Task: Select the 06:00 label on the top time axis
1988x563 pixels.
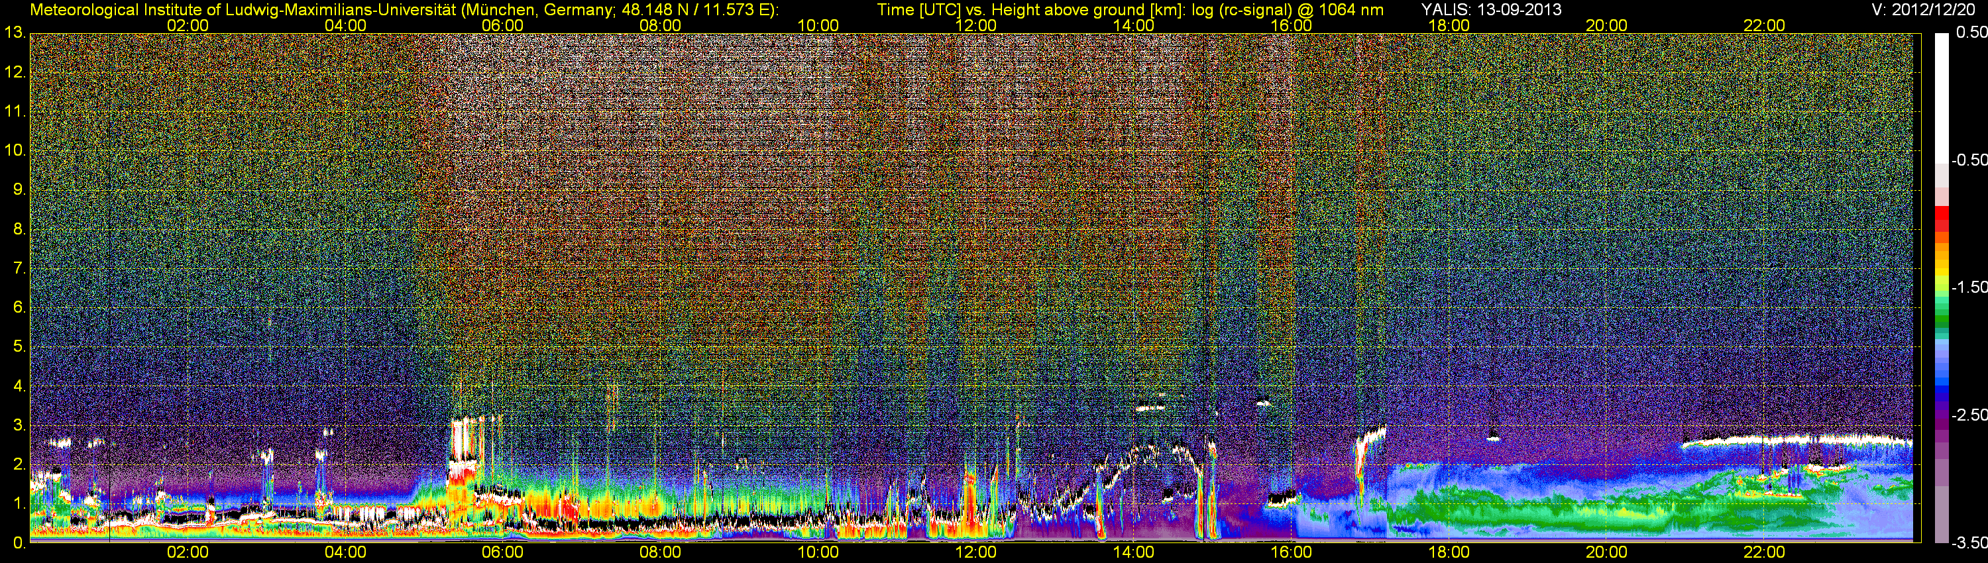Action: tap(502, 25)
